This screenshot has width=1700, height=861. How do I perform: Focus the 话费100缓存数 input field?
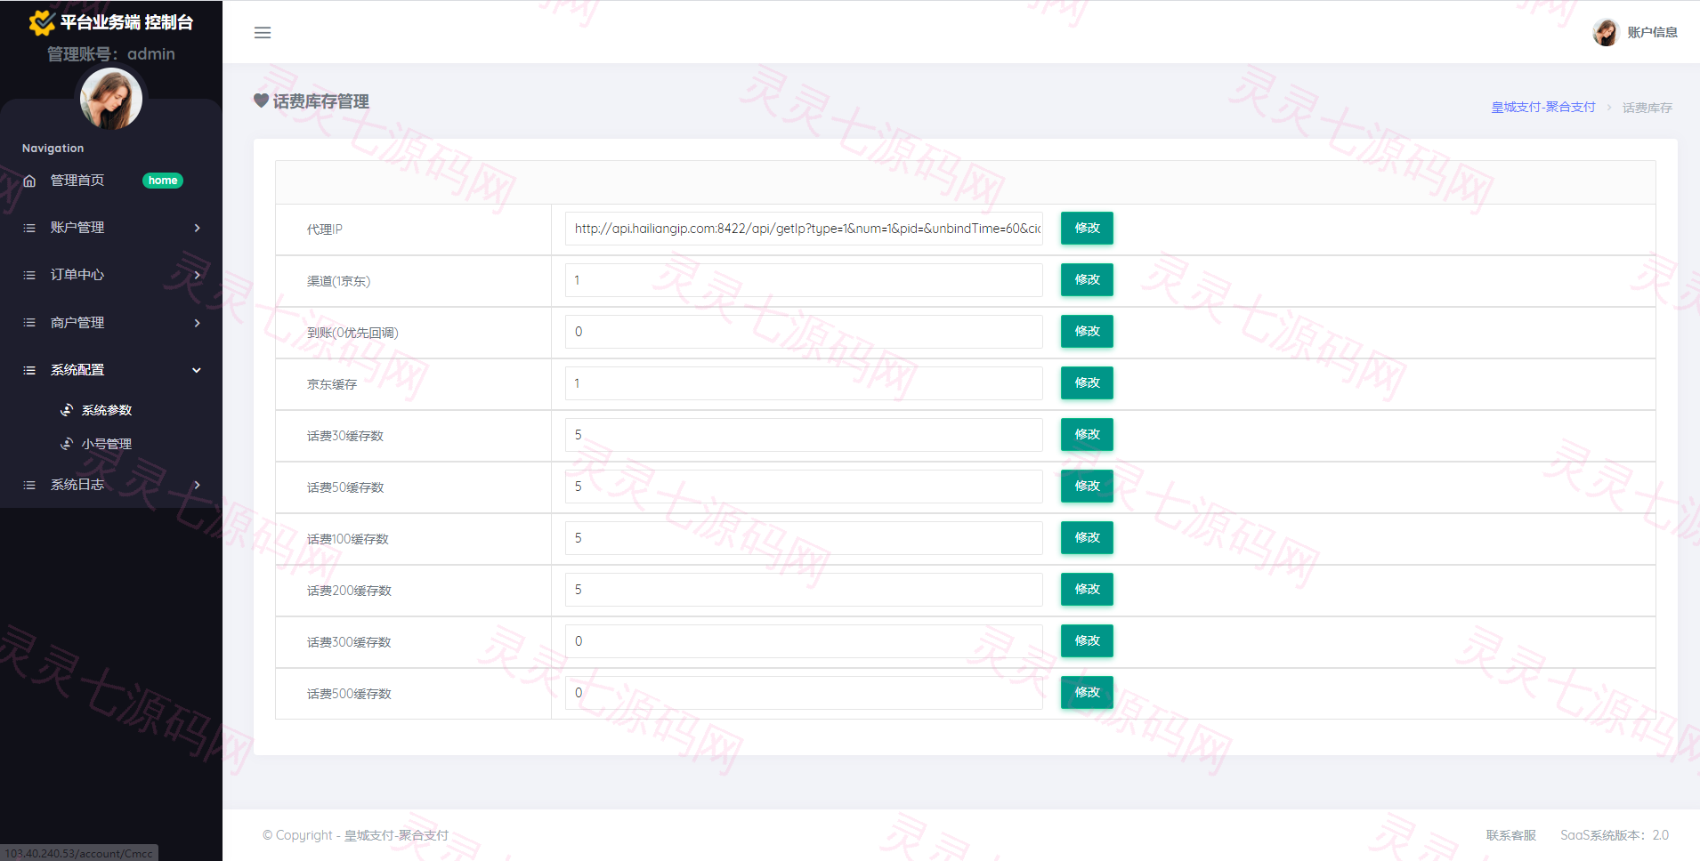(804, 538)
